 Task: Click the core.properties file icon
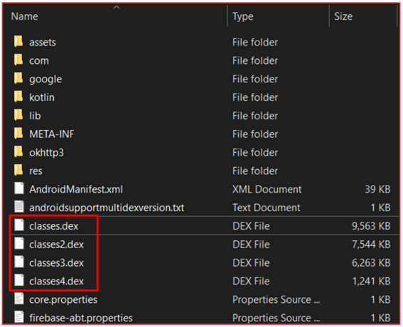tap(19, 299)
